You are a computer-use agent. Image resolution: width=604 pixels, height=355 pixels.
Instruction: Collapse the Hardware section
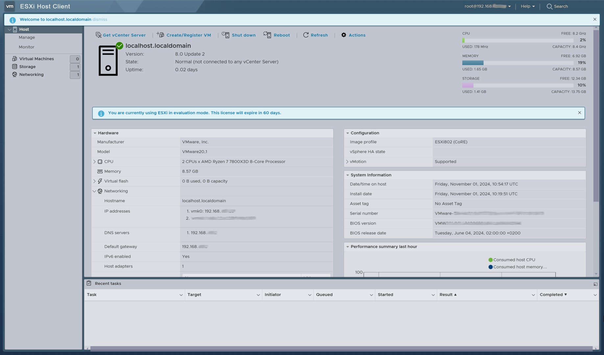pos(95,133)
